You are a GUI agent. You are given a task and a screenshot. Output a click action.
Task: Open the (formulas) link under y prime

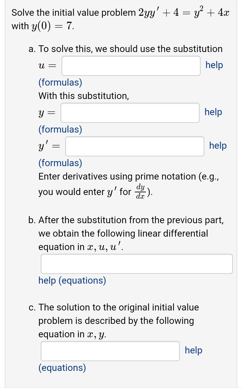click(x=60, y=163)
